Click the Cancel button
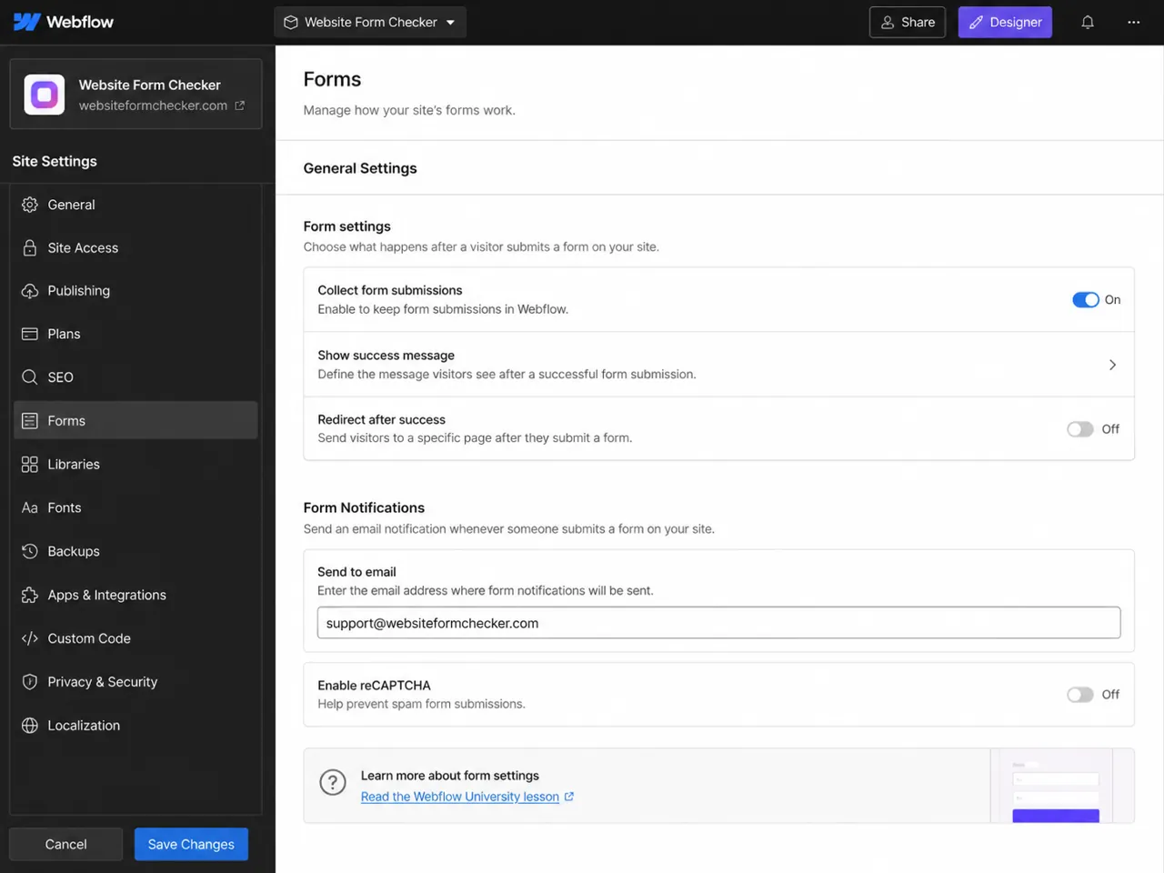1164x873 pixels. (x=65, y=844)
